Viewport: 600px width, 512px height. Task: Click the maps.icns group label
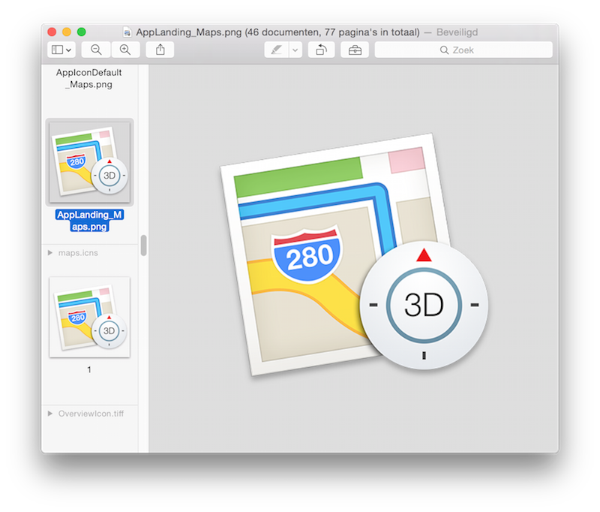click(x=78, y=253)
